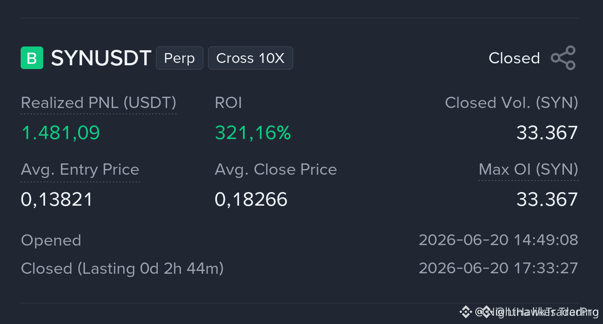
Task: Select the Cross 10X leverage tag
Action: point(250,58)
